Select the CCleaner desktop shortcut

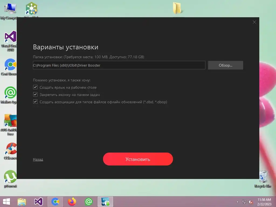coord(10,151)
